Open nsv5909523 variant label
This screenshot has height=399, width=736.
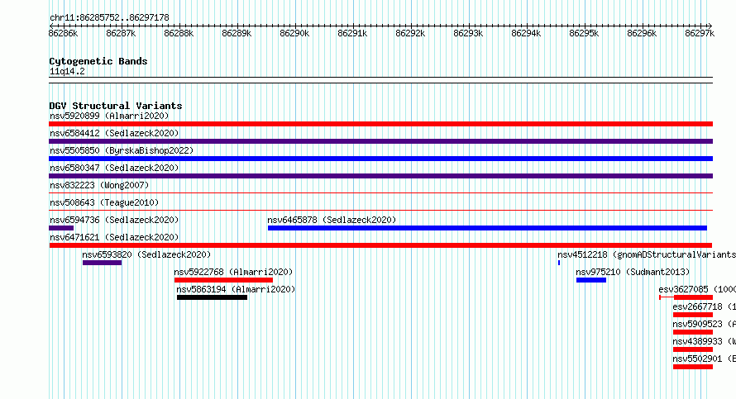pyautogui.click(x=704, y=324)
